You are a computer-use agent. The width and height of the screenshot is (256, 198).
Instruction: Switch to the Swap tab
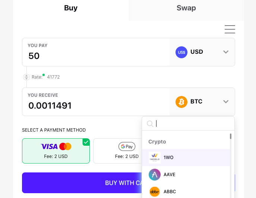coord(186,8)
